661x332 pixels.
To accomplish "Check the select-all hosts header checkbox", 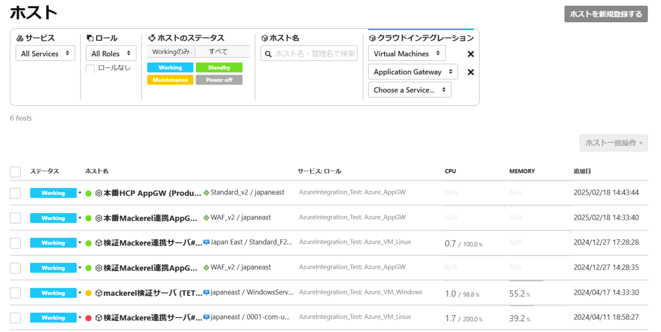I will coord(15,172).
